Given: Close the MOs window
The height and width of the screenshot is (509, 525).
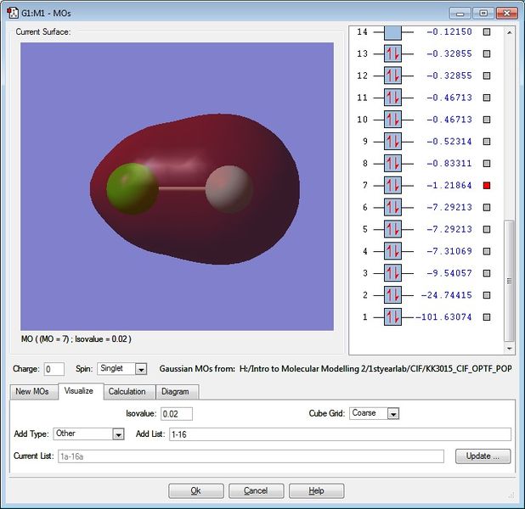Looking at the screenshot, I should pyautogui.click(x=507, y=13).
